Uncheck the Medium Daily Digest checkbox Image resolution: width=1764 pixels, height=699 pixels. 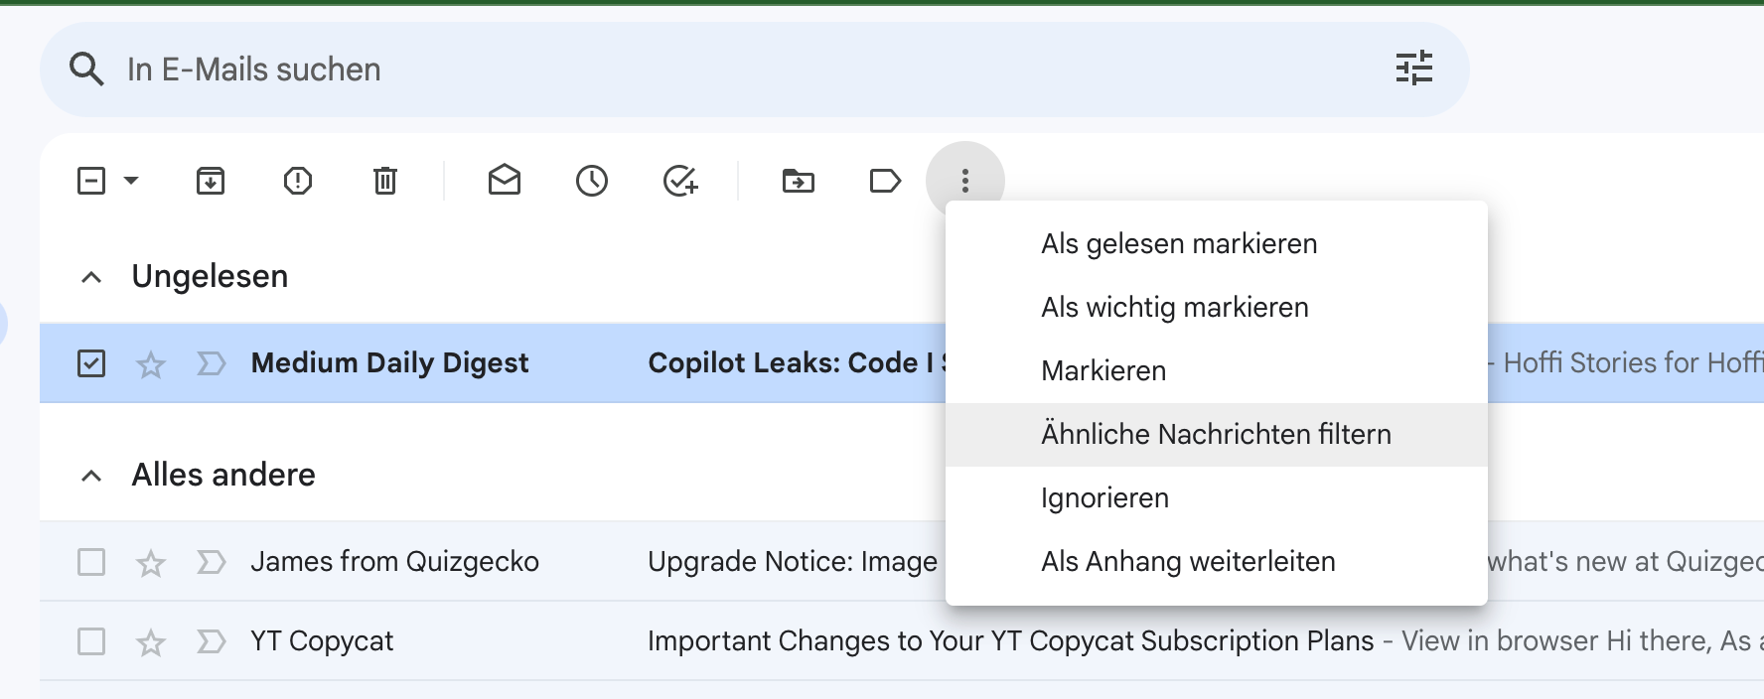pos(91,363)
